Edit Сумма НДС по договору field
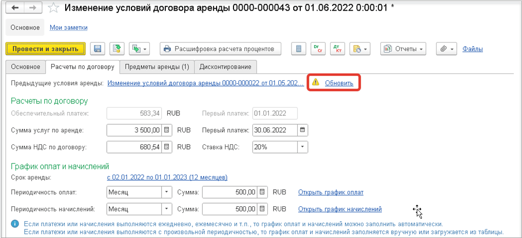The height and width of the screenshot is (238, 522). tap(134, 147)
